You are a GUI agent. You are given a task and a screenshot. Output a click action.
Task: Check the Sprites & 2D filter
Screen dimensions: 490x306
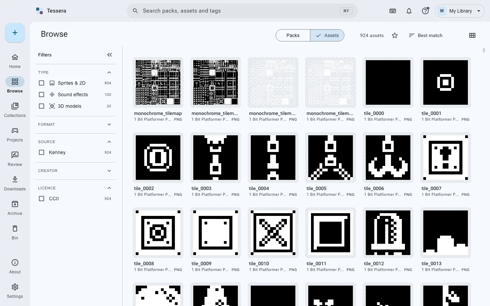[42, 83]
